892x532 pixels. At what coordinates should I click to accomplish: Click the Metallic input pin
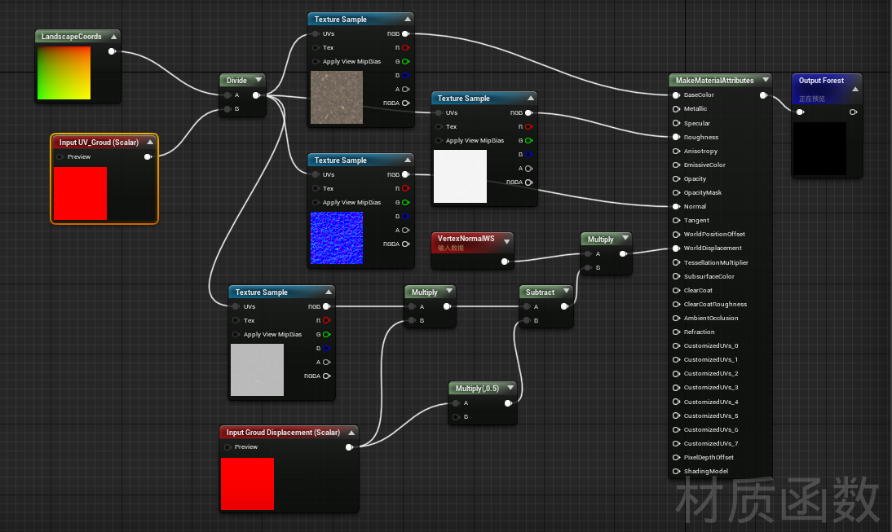(x=677, y=108)
